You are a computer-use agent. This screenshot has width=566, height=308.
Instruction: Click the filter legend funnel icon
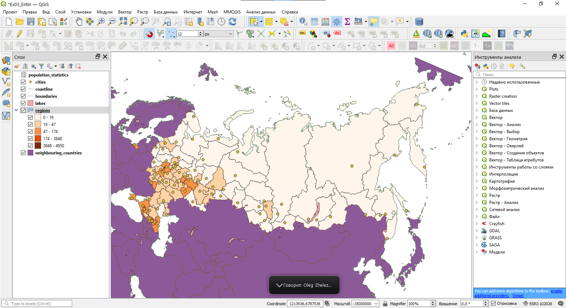point(41,66)
